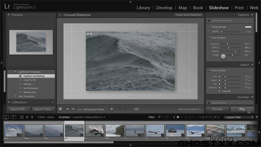Uncheck Stroke Border option
The height and width of the screenshot is (147, 261).
[x=210, y=27]
